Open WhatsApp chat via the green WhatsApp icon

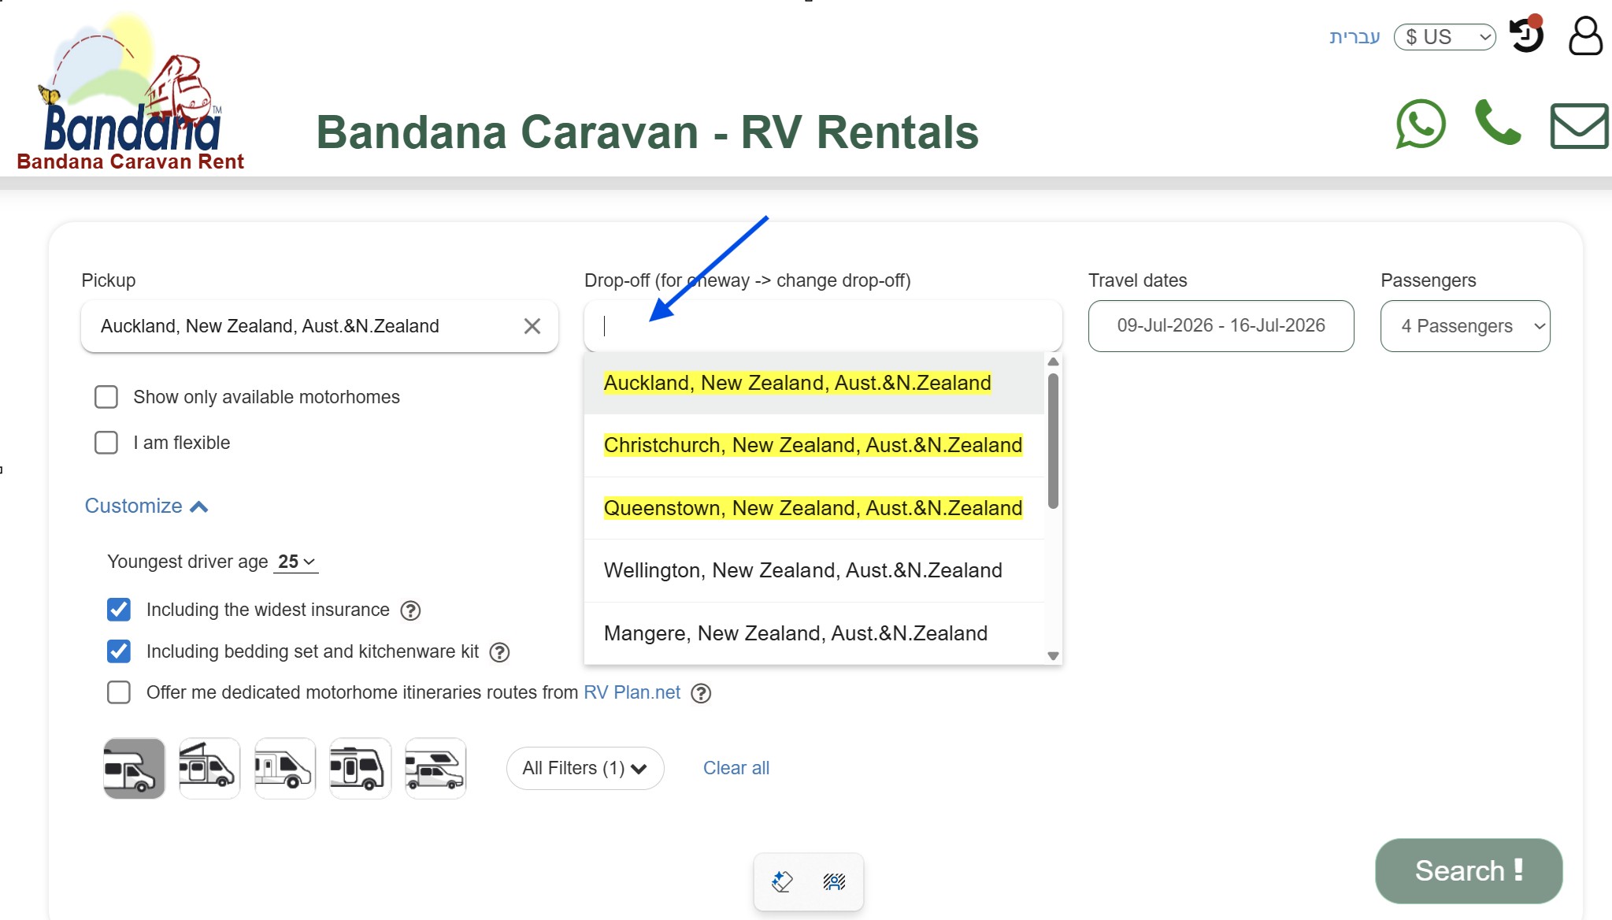point(1420,124)
